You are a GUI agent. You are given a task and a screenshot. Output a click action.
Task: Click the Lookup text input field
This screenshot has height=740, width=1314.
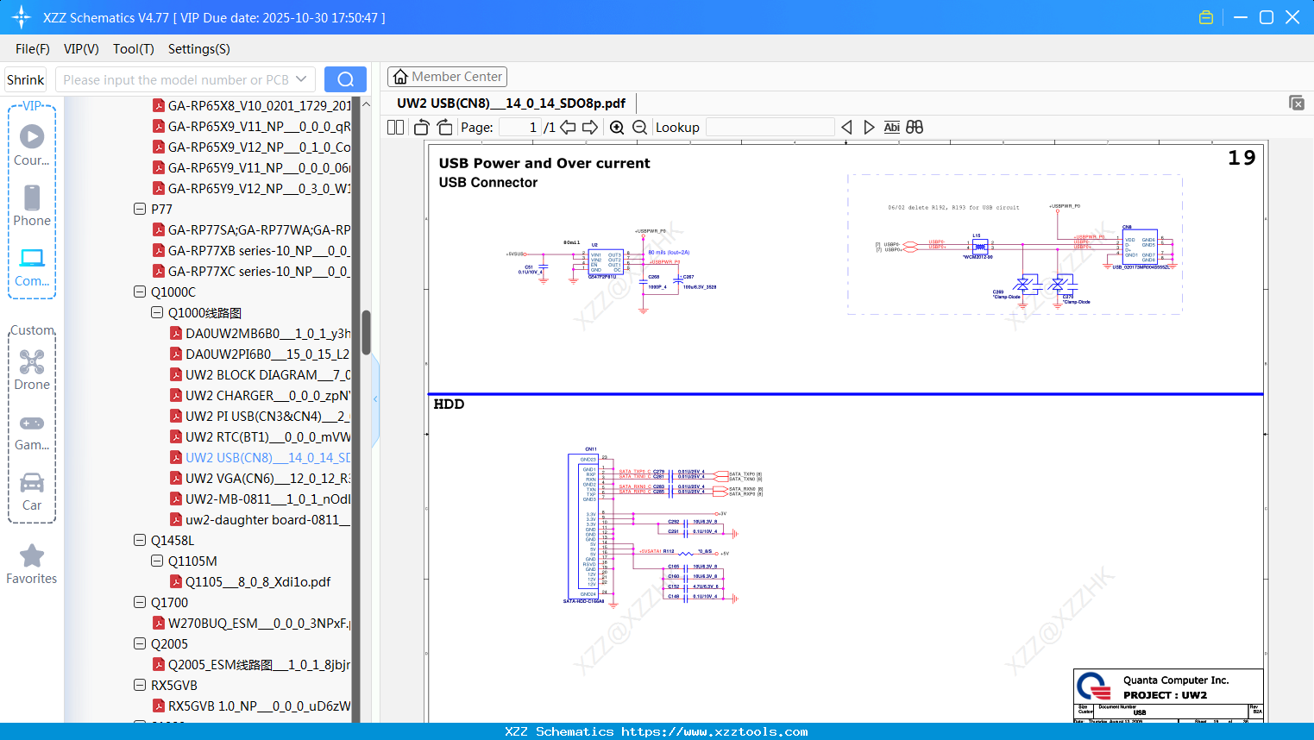click(x=770, y=128)
